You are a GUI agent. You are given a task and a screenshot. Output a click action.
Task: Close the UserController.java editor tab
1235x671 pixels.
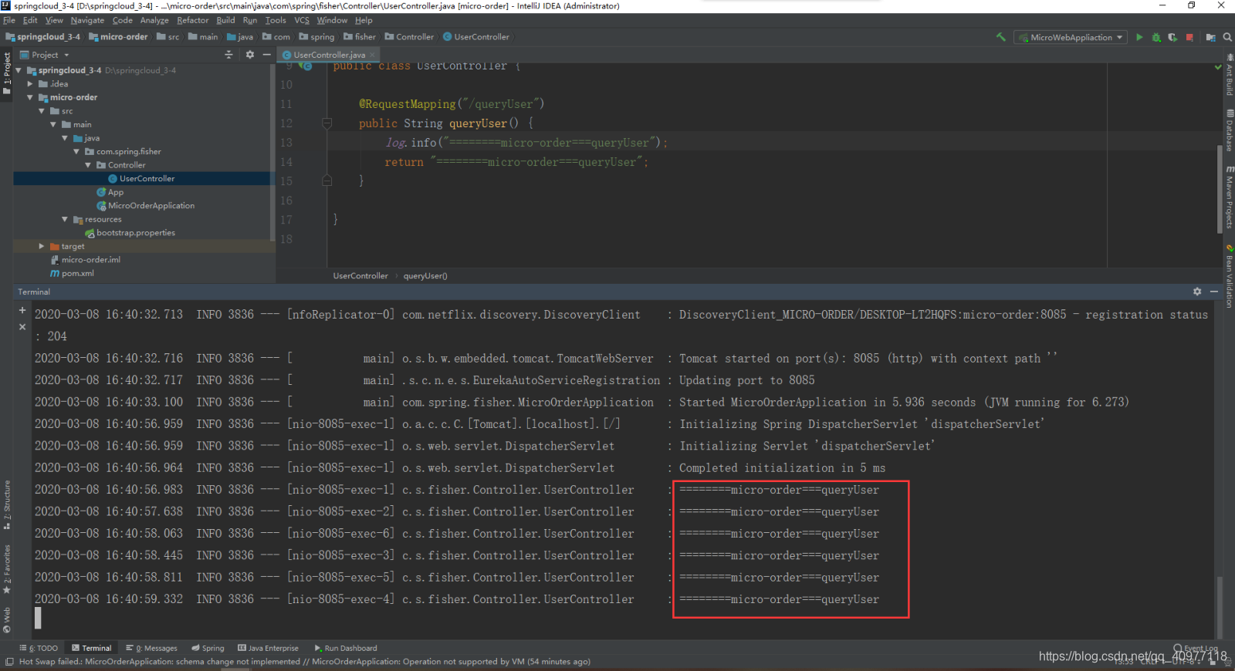[372, 55]
